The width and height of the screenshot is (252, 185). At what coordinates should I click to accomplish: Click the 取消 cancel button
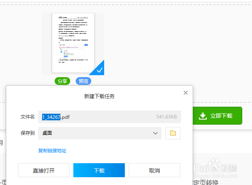pyautogui.click(x=154, y=170)
